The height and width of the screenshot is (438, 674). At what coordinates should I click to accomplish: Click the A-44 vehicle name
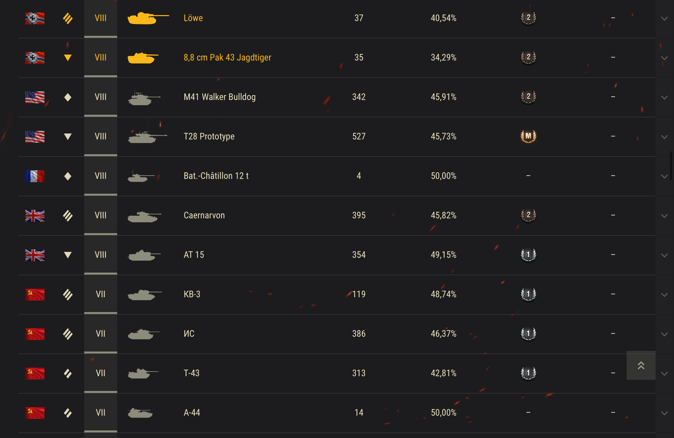click(x=192, y=413)
